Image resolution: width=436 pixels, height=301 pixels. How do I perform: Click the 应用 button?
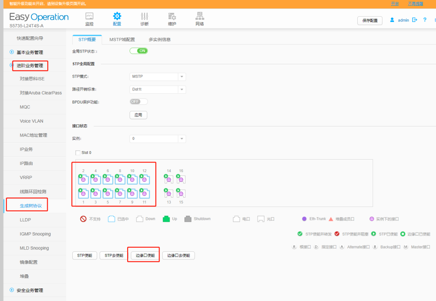coord(138,115)
